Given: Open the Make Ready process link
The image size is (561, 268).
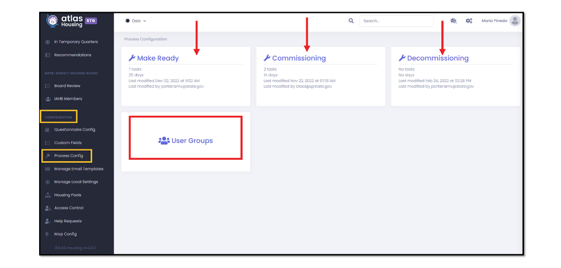Looking at the screenshot, I should [158, 58].
